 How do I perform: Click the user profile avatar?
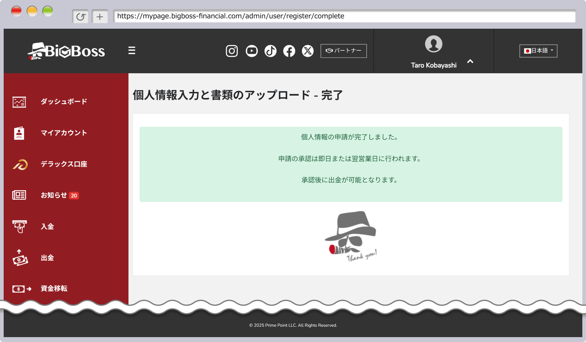(x=433, y=44)
